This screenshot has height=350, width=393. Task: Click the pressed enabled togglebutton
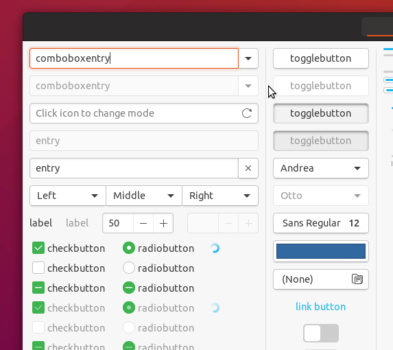tap(321, 113)
